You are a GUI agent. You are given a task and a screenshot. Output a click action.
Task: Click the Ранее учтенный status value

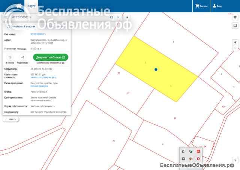point(39,92)
